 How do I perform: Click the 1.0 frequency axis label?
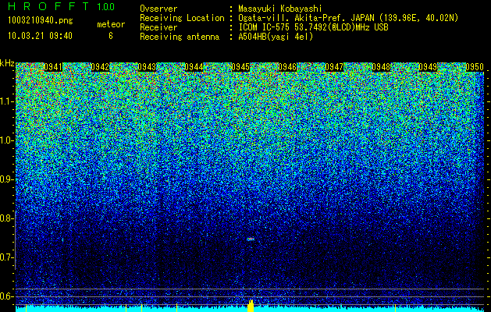7,140
